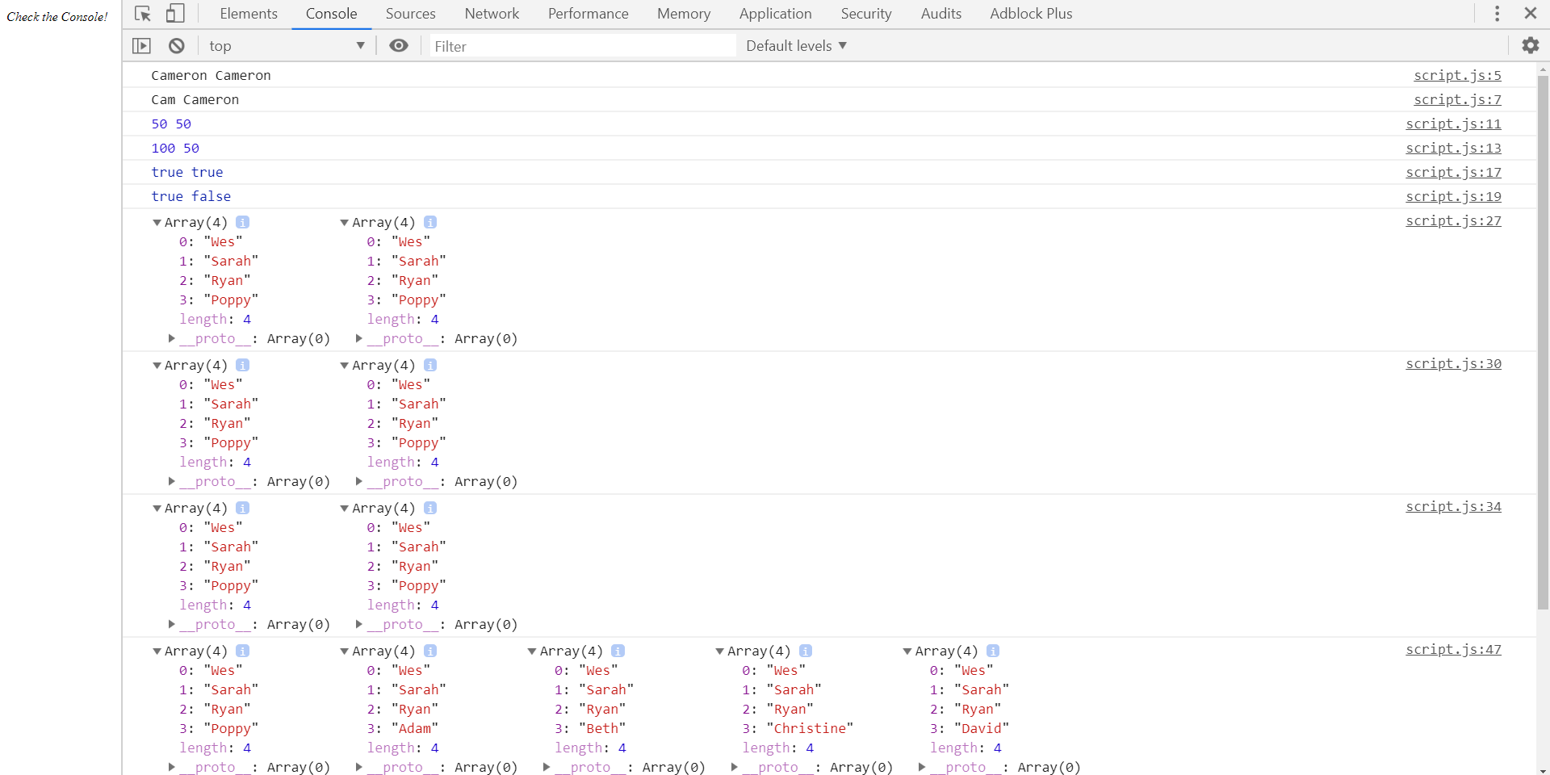Click info icon beside the "Beth" array header
The image size is (1550, 775).
pos(618,651)
